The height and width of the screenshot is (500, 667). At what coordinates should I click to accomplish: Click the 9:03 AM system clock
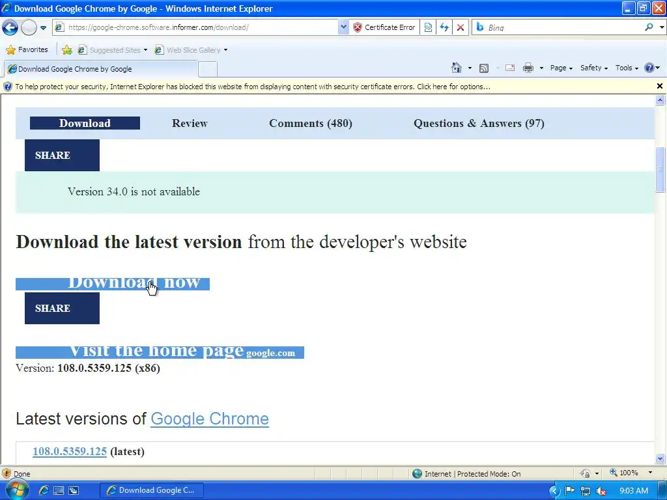click(634, 491)
